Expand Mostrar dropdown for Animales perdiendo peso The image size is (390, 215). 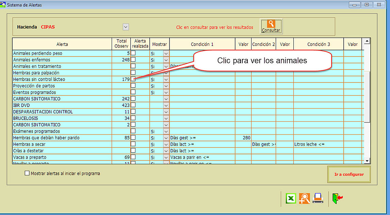click(166, 53)
